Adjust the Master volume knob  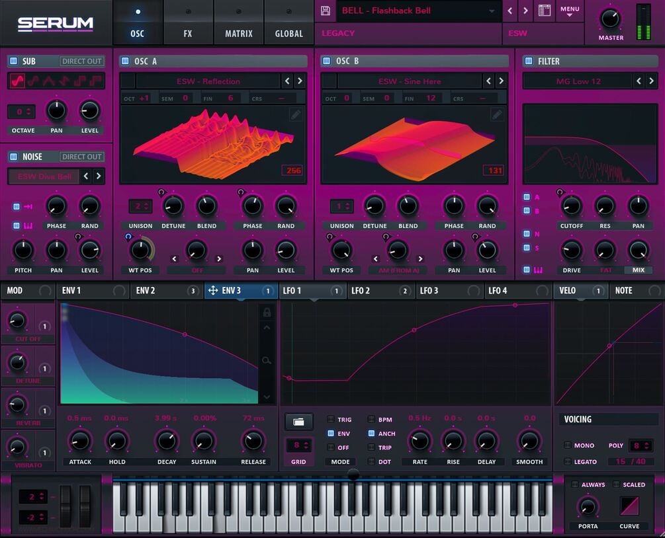pyautogui.click(x=610, y=19)
